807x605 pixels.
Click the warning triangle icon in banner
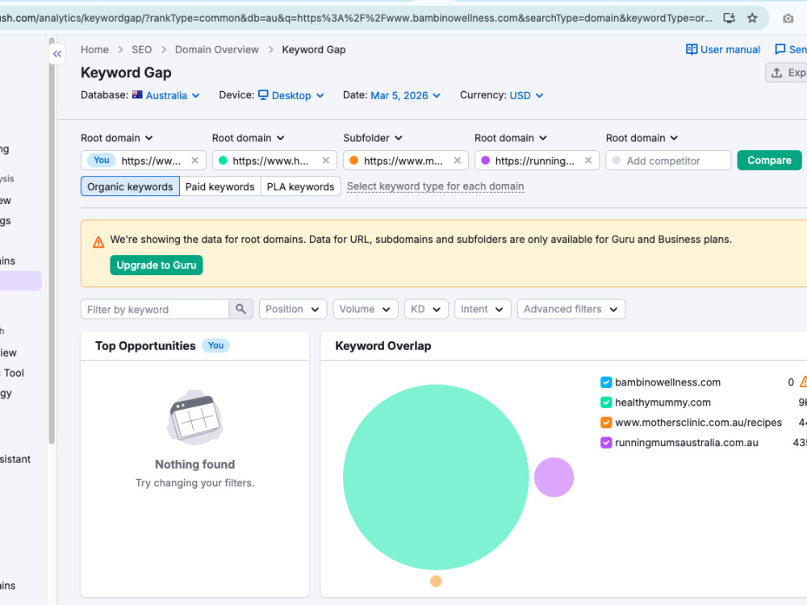coord(98,242)
